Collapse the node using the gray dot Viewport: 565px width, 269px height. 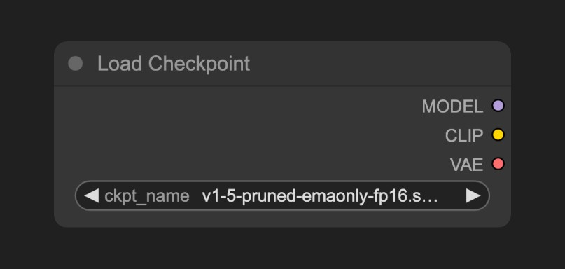[x=76, y=64]
